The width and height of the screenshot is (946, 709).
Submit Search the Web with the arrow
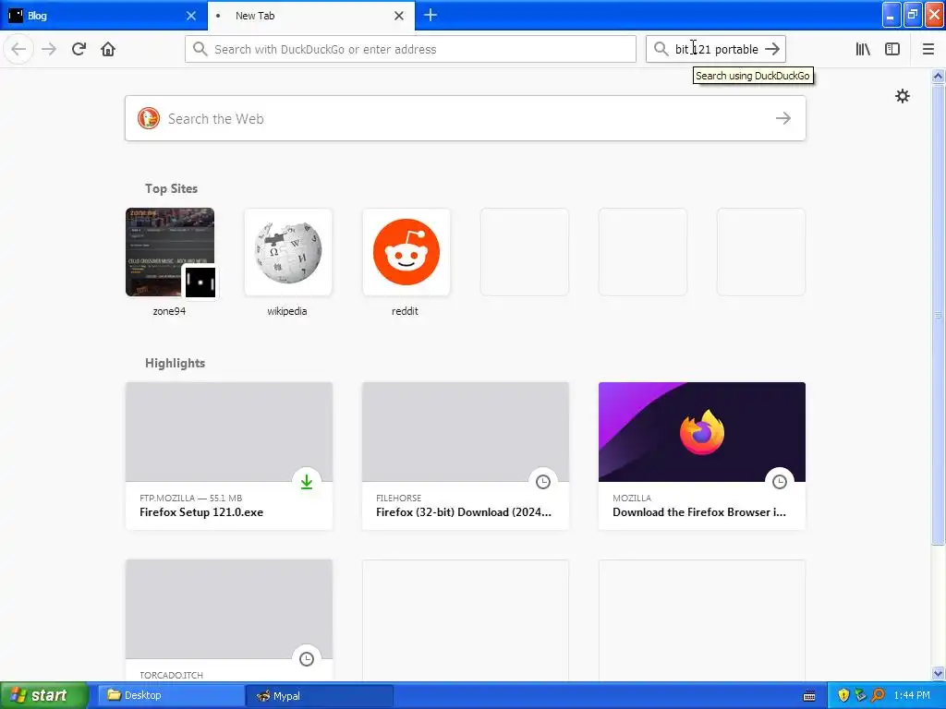tap(783, 118)
